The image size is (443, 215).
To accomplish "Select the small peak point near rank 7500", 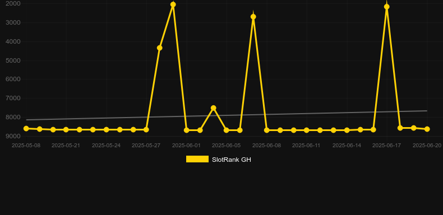I will pyautogui.click(x=214, y=108).
